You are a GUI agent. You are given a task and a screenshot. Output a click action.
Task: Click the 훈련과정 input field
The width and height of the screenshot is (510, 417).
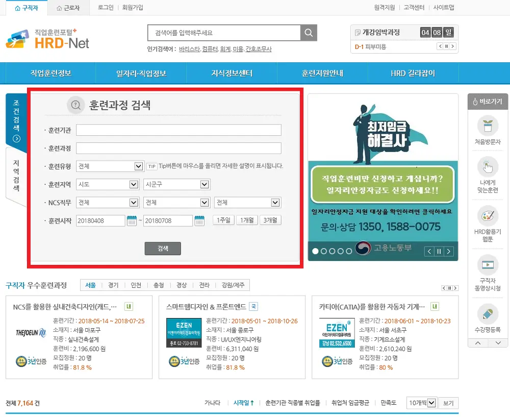[178, 148]
